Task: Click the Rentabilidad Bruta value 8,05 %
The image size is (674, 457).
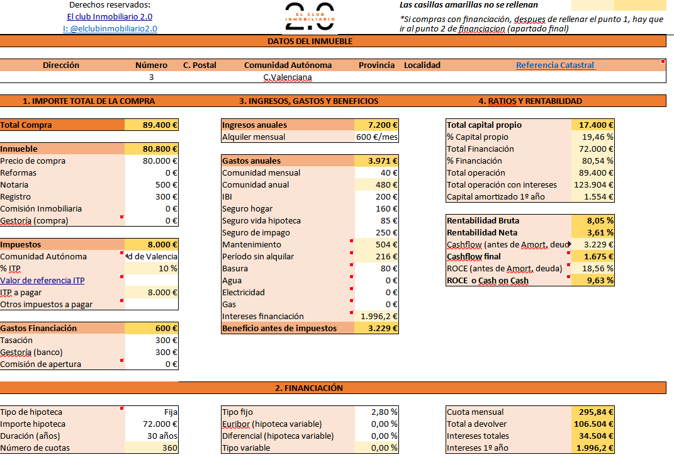Action: [x=593, y=220]
